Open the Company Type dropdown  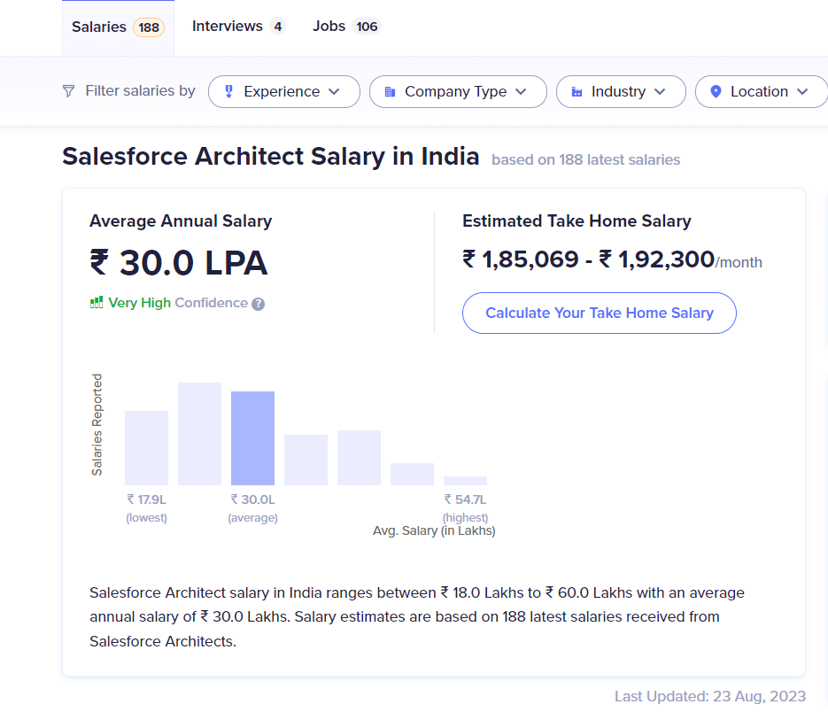(x=458, y=90)
